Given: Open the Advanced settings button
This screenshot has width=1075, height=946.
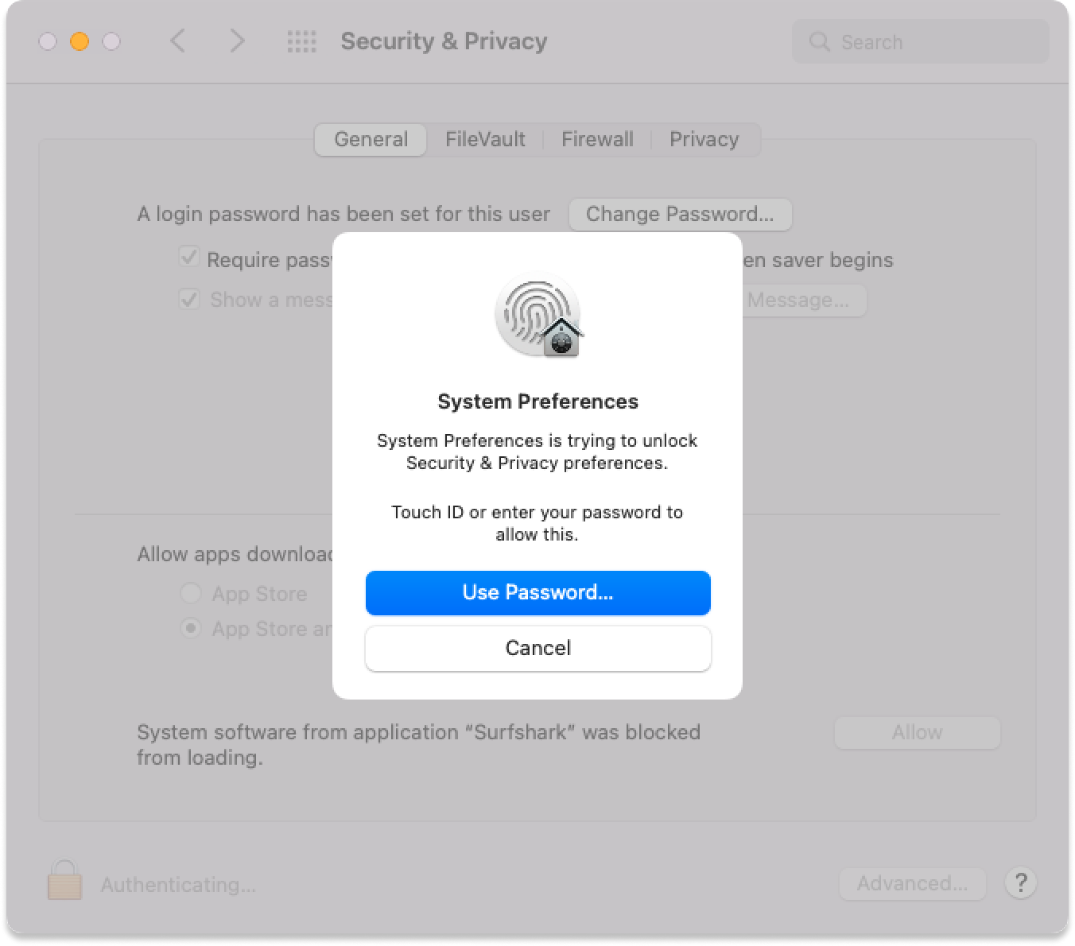Looking at the screenshot, I should pos(912,883).
